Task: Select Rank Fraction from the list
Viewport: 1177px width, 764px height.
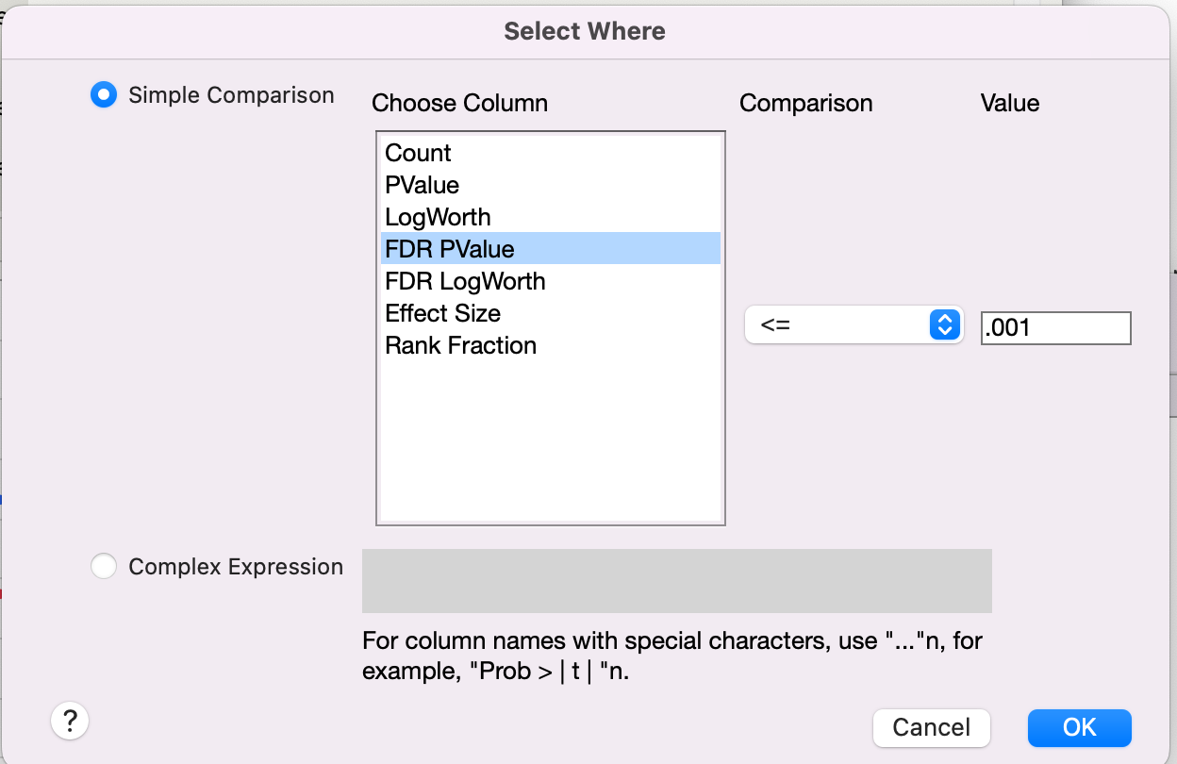Action: point(460,344)
